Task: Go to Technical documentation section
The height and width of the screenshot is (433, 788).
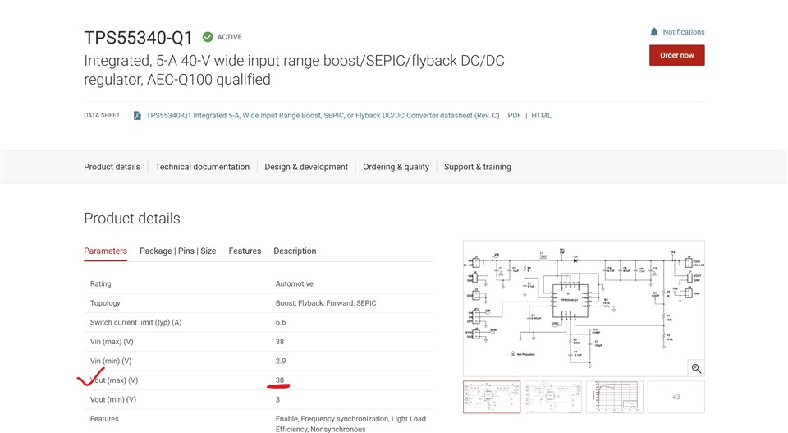Action: pos(202,167)
